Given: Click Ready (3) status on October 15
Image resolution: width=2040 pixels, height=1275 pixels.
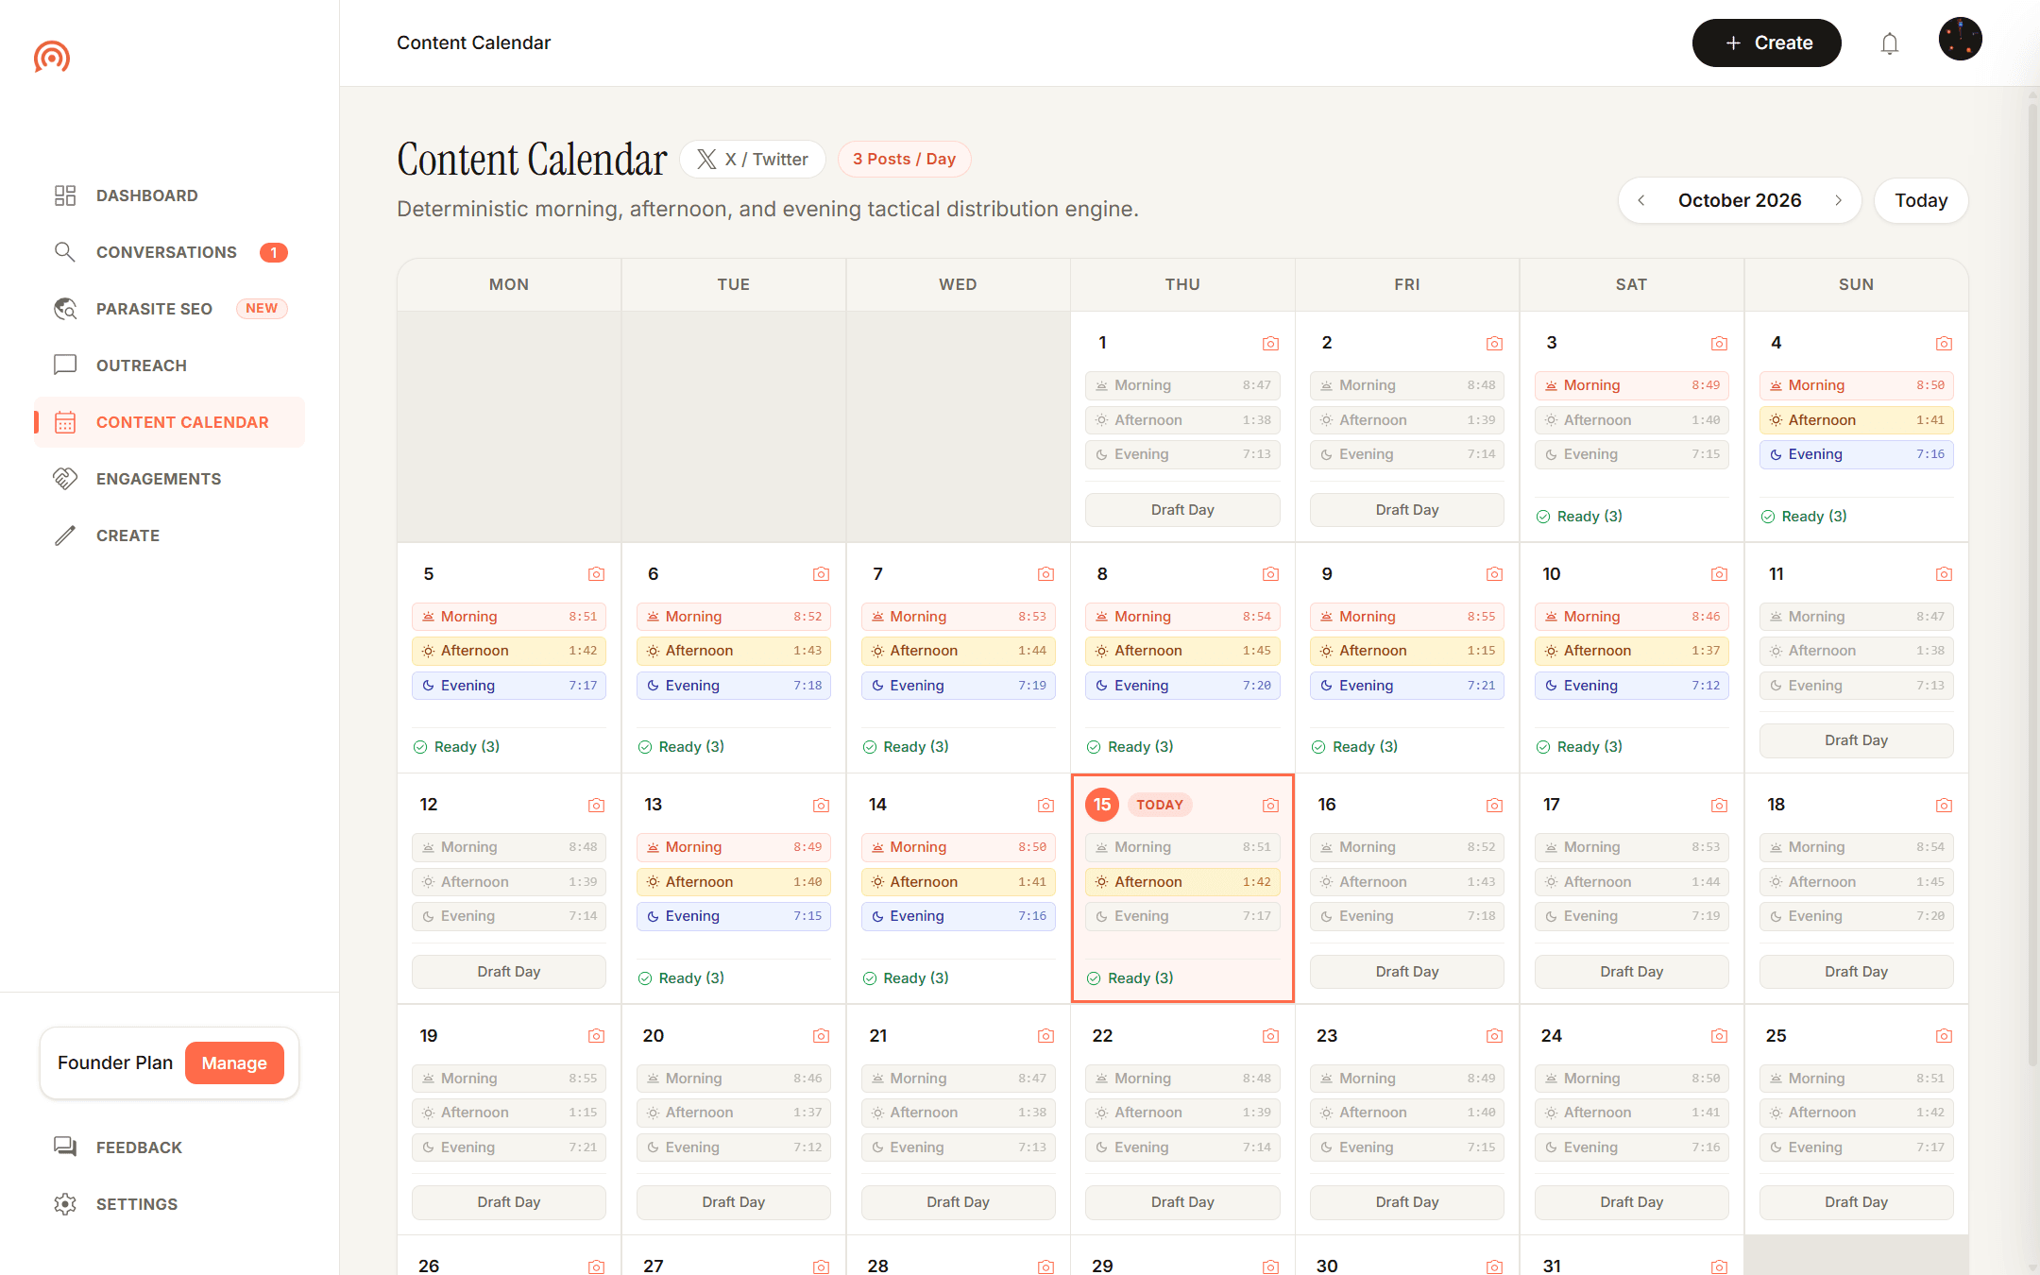Looking at the screenshot, I should (1130, 978).
